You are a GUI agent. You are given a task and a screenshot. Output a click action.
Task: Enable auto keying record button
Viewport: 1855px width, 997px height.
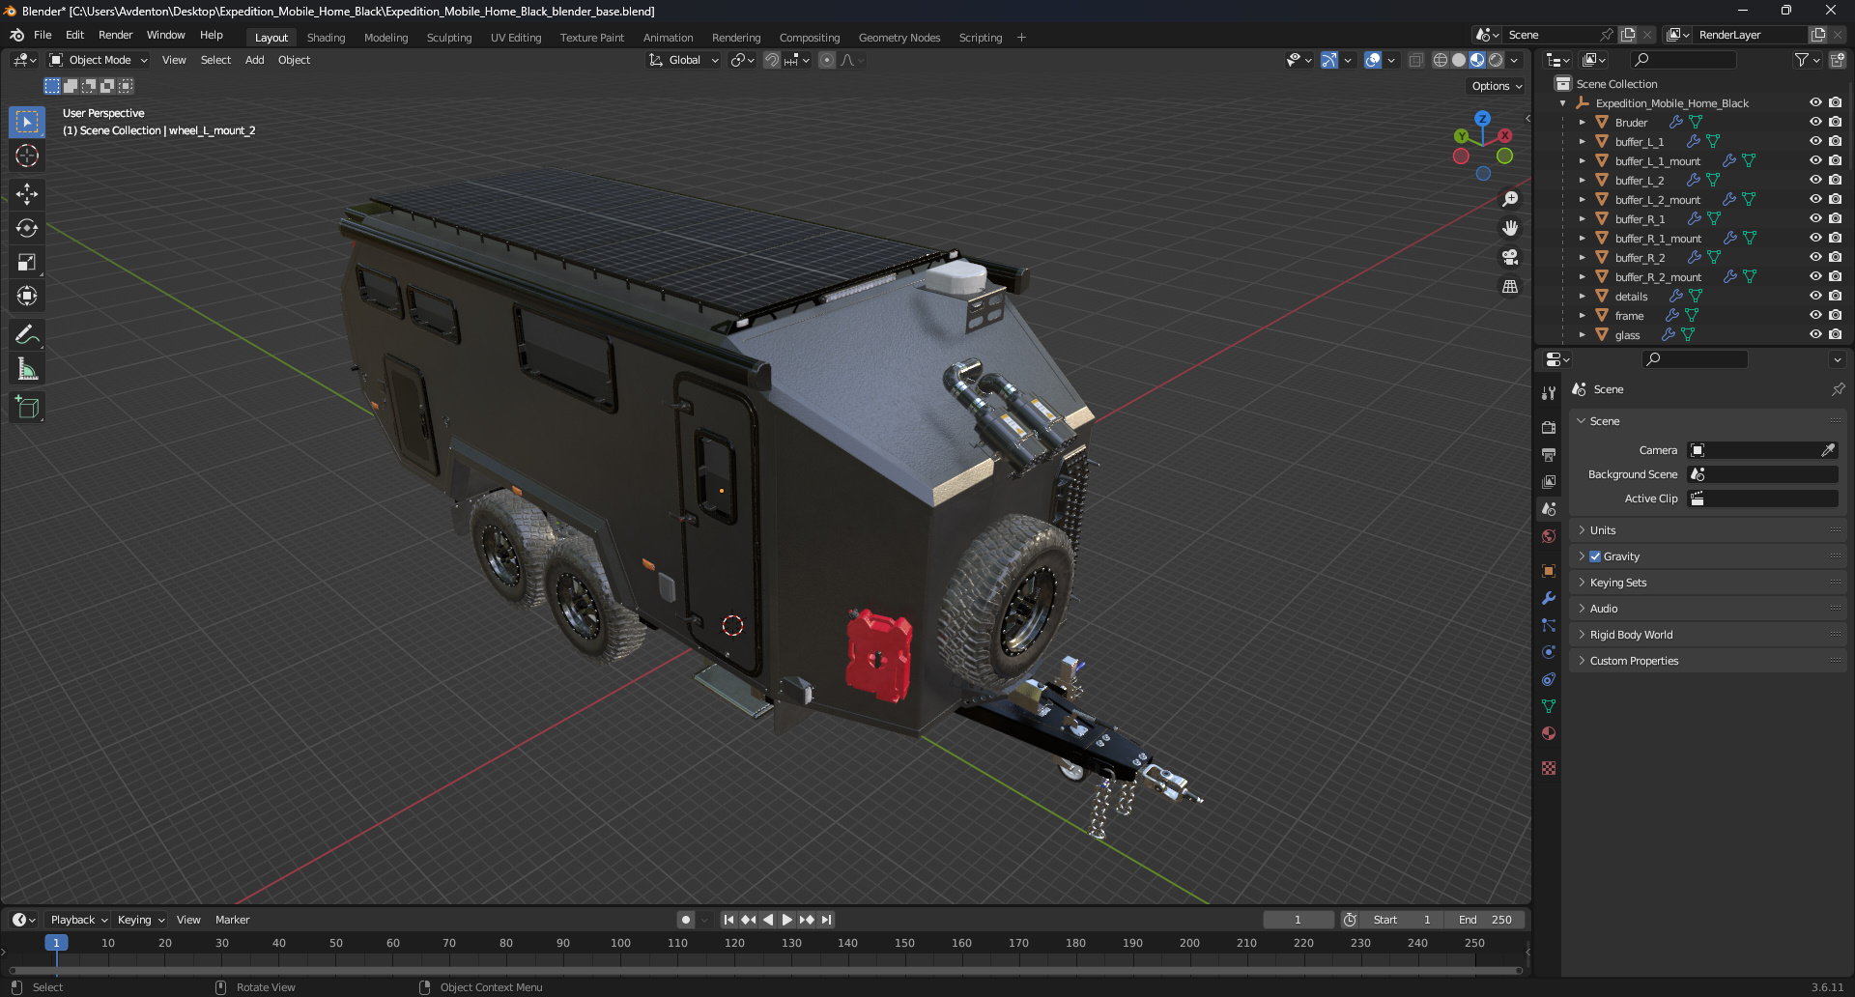click(685, 920)
